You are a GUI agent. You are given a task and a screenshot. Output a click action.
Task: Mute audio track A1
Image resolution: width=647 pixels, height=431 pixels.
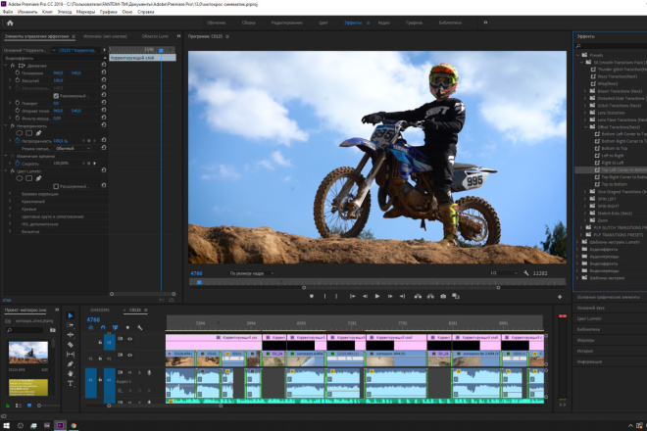129,372
